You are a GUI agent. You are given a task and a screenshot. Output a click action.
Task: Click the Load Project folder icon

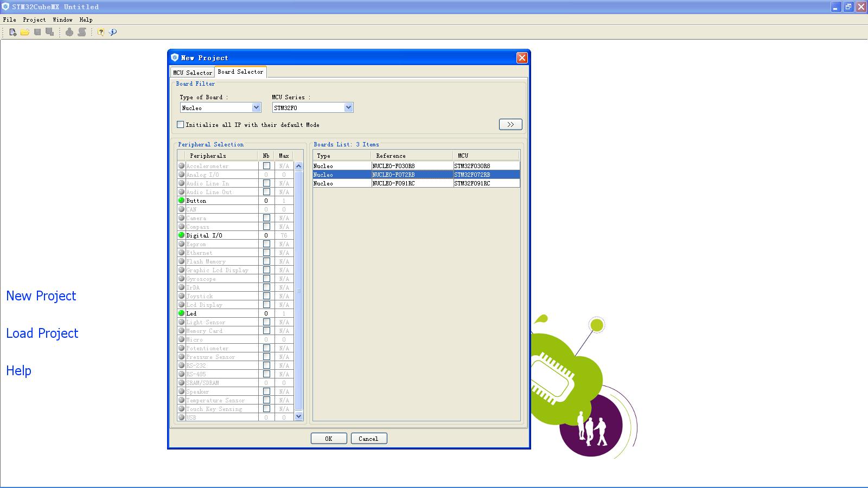25,32
